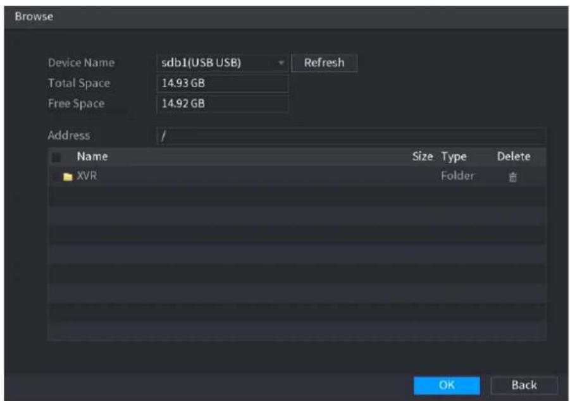The height and width of the screenshot is (401, 570).
Task: Click the Total Space label
Action: click(x=79, y=83)
